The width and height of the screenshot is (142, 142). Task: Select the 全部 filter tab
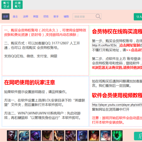6,17
